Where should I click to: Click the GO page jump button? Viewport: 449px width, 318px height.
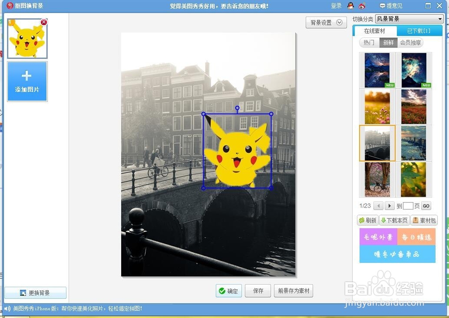pyautogui.click(x=426, y=205)
